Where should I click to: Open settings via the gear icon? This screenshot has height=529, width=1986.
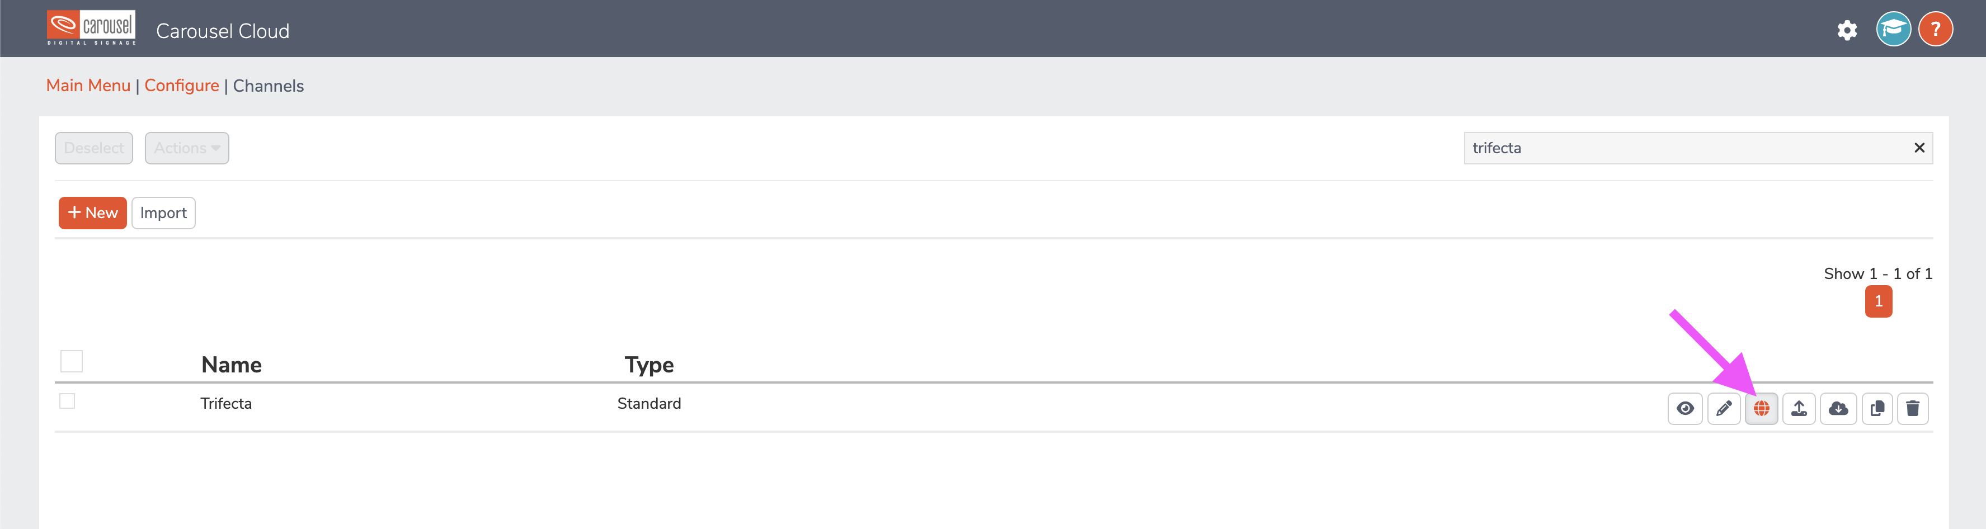point(1847,30)
